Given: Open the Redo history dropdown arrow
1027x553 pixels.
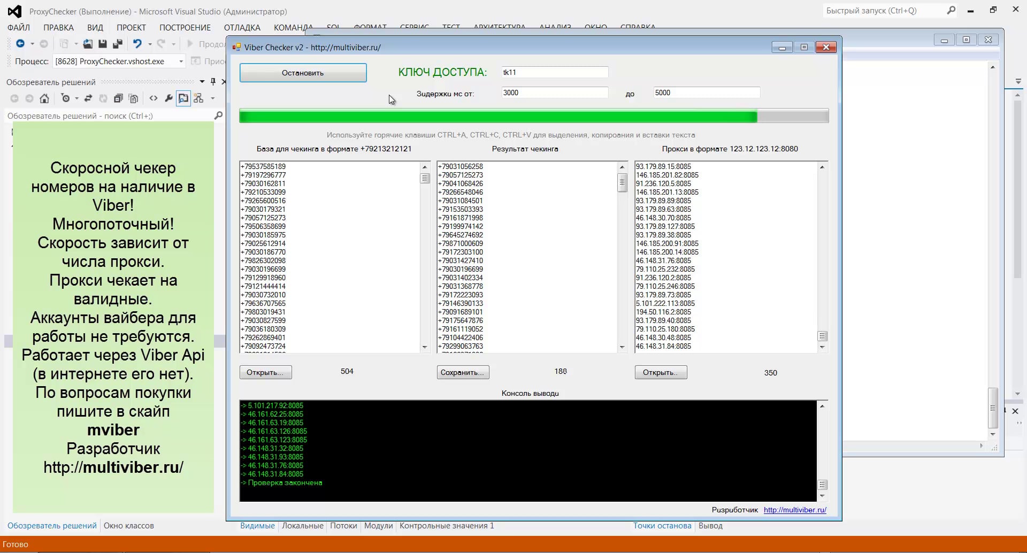Looking at the screenshot, I should click(173, 44).
